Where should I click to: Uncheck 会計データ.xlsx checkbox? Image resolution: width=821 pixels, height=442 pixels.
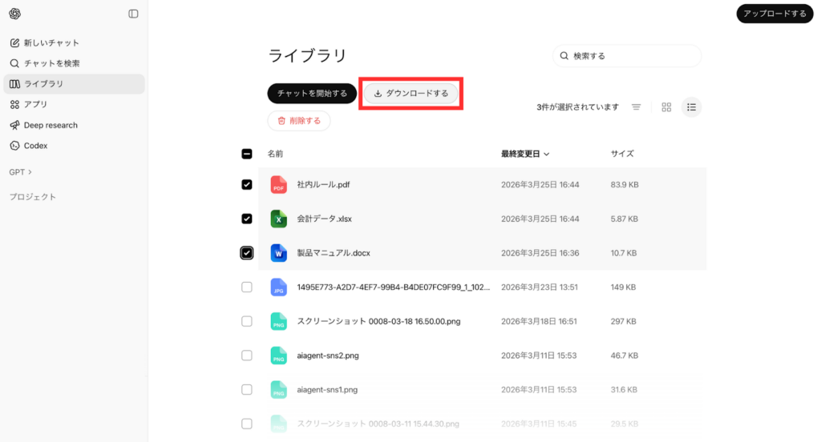(247, 219)
